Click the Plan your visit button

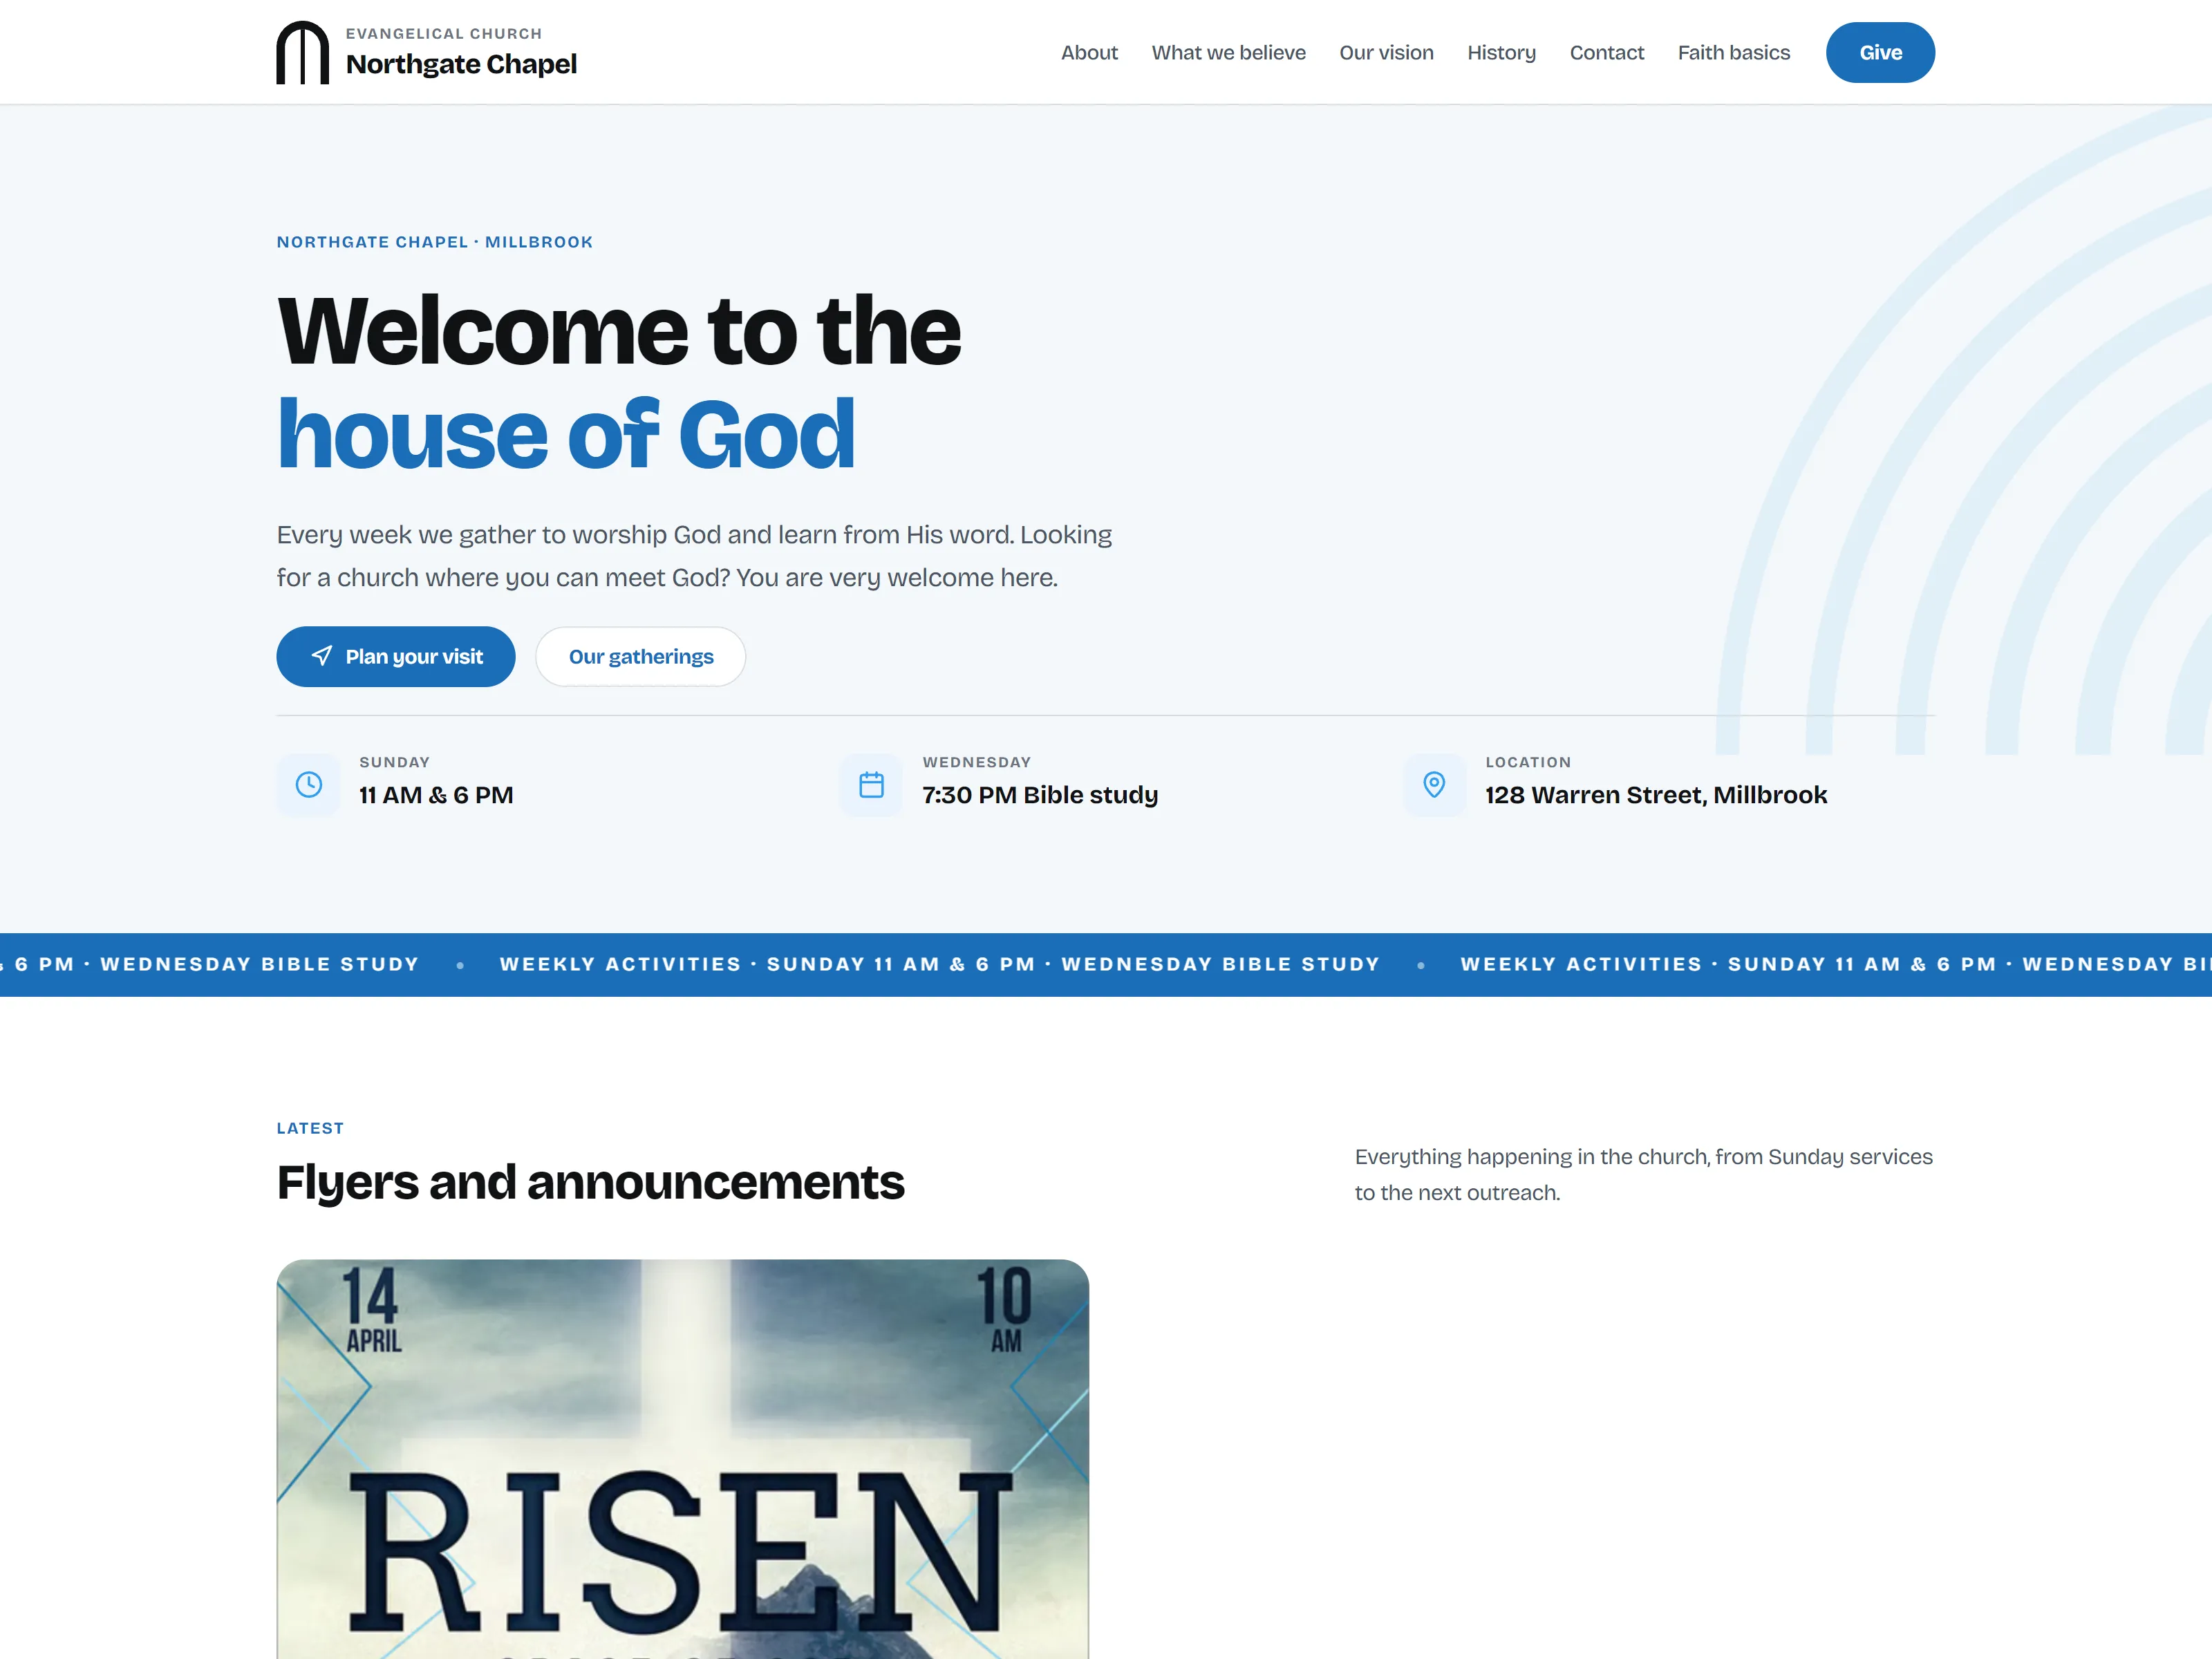(396, 657)
